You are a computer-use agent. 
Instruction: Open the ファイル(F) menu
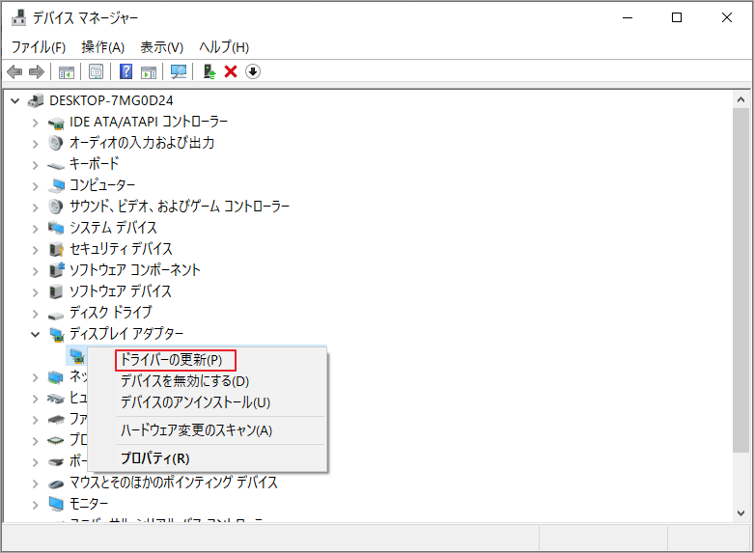(x=39, y=47)
